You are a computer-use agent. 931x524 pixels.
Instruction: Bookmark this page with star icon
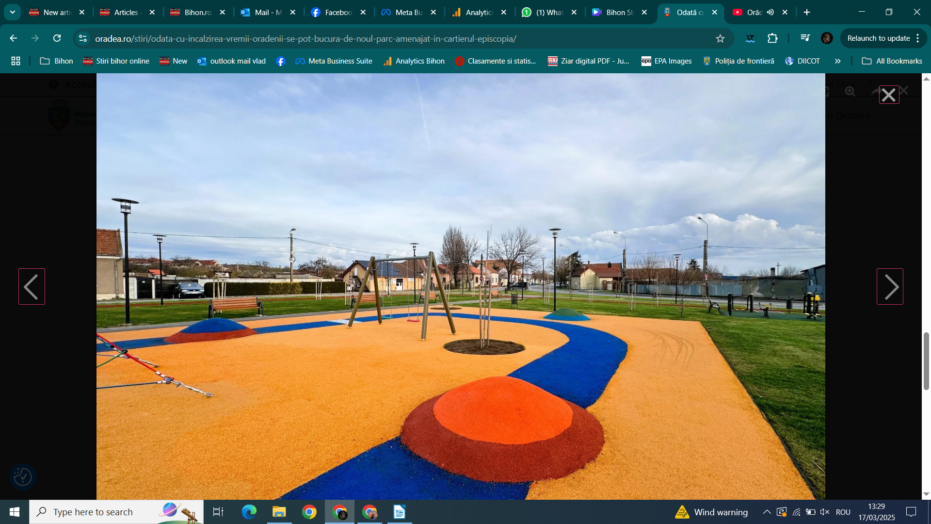(x=720, y=38)
